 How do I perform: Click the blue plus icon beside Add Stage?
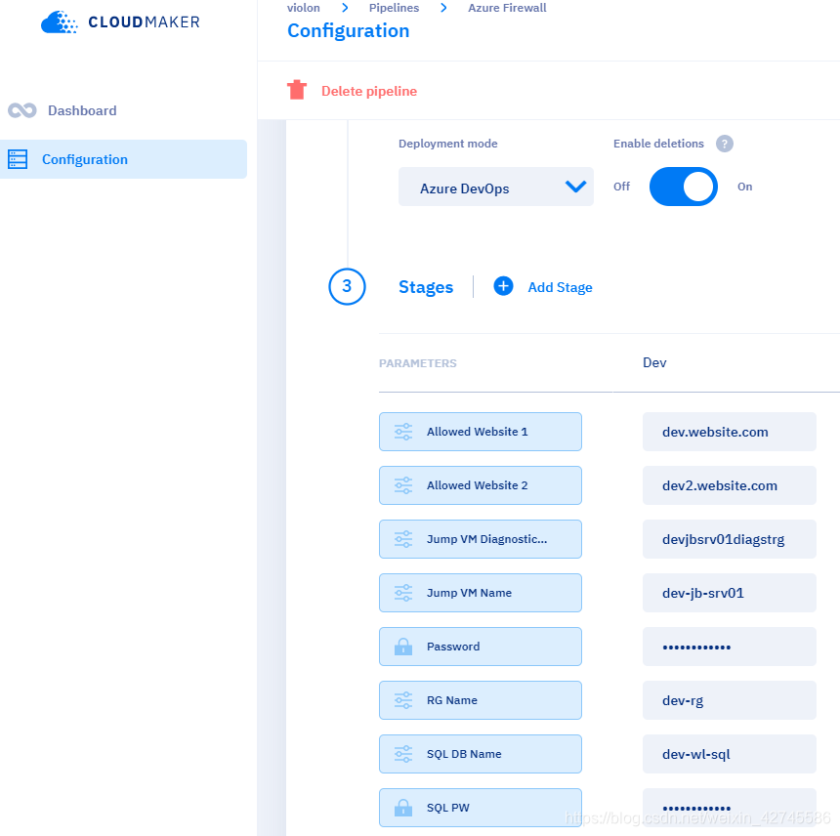(x=503, y=286)
